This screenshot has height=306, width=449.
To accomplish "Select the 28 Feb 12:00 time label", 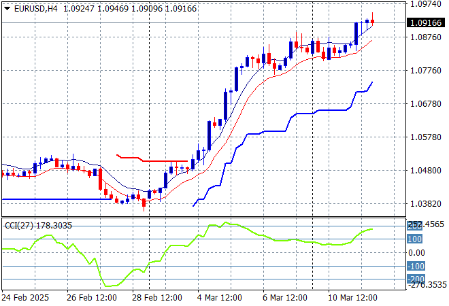I will (159, 298).
